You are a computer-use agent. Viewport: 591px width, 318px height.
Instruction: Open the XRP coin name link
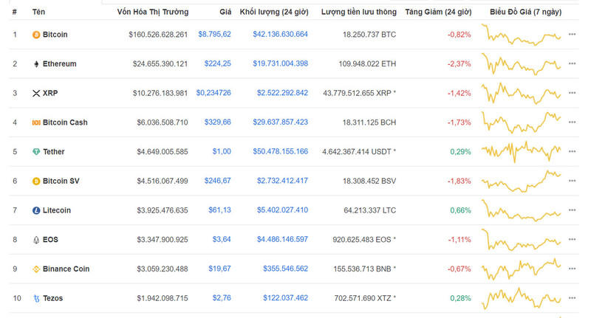coord(50,93)
